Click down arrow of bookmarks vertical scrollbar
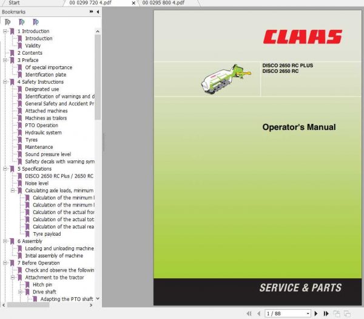 pos(98,298)
